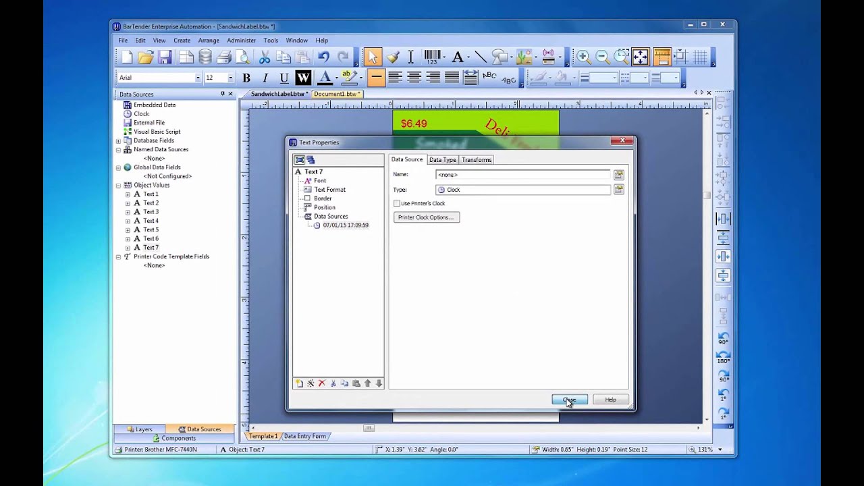
Task: Open the font size dropdown showing 12
Action: pos(230,78)
